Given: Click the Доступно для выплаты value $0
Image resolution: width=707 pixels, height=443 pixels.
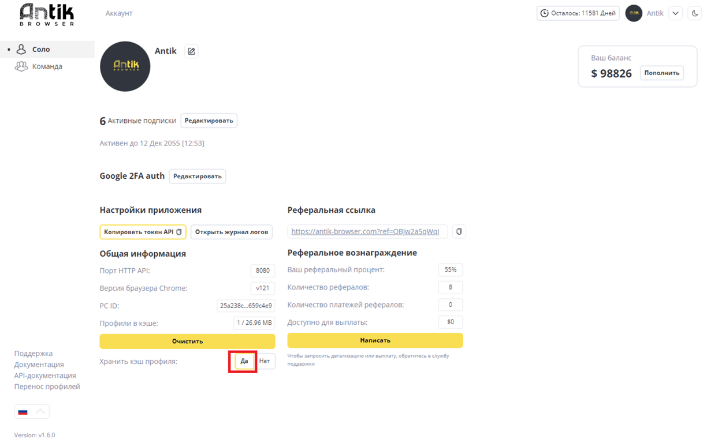Looking at the screenshot, I should pos(451,322).
